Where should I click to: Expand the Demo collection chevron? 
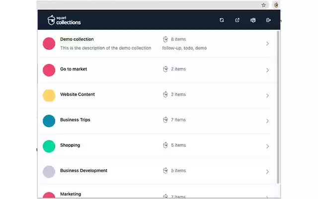[267, 44]
